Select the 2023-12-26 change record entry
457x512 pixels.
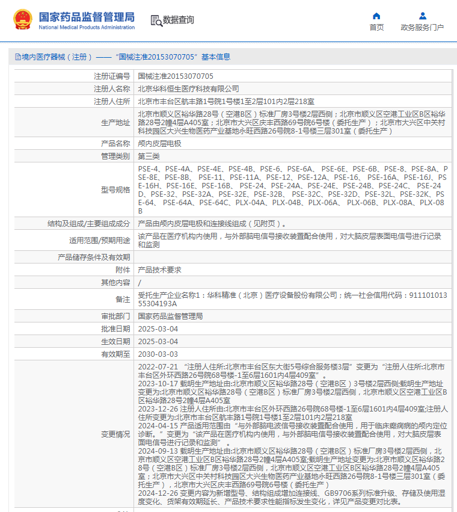tap(293, 413)
